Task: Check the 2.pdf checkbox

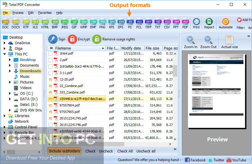Action: point(51,60)
